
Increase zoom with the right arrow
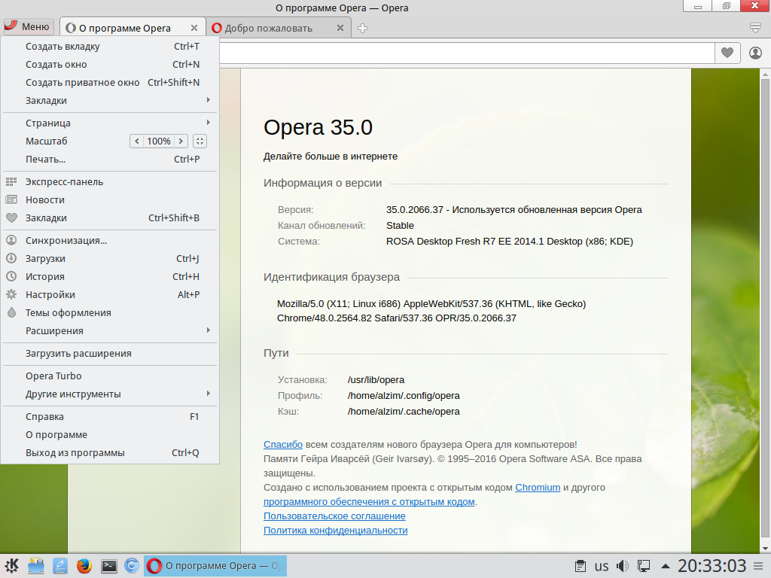181,141
